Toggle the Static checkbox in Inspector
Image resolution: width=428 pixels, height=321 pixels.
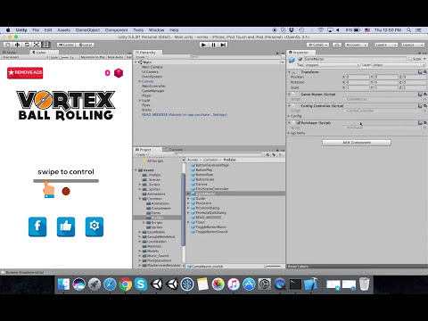tap(410, 59)
